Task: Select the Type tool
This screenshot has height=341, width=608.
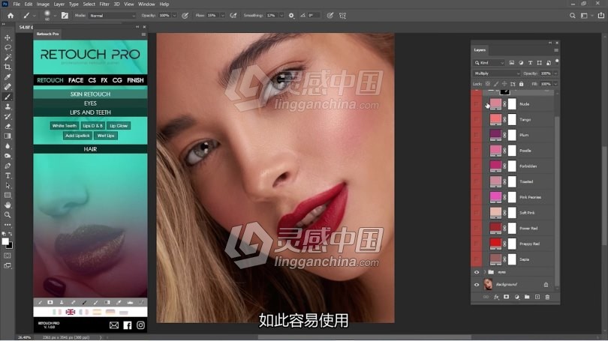Action: 8,175
